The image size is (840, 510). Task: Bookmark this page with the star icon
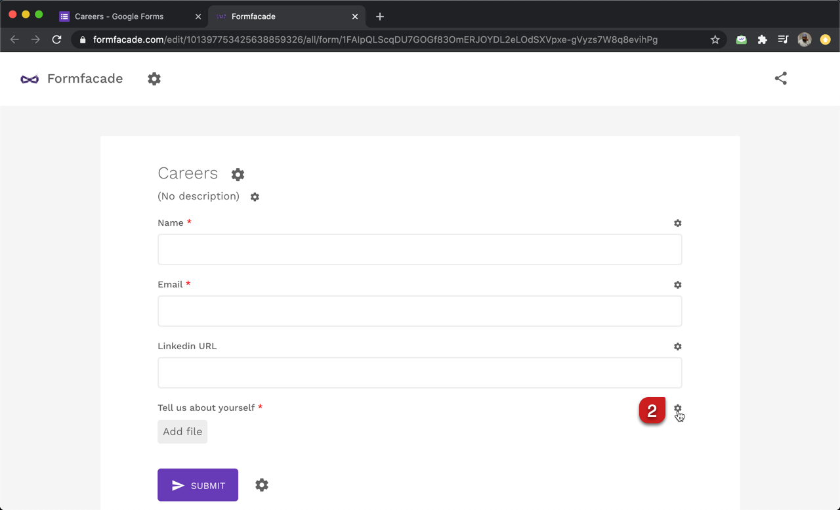715,40
